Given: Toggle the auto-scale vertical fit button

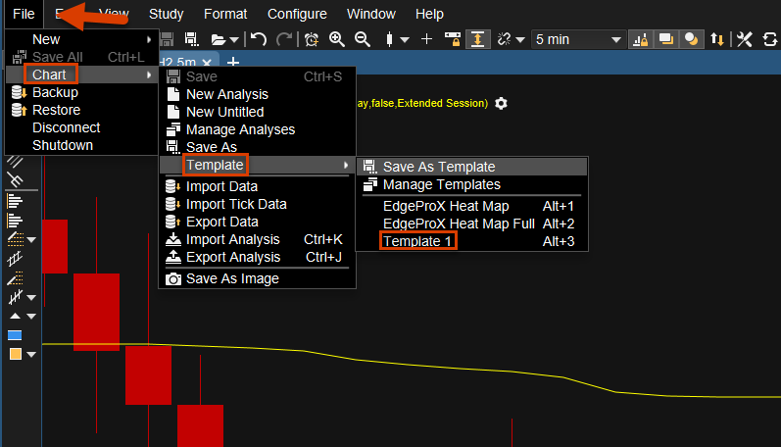Looking at the screenshot, I should pyautogui.click(x=478, y=39).
